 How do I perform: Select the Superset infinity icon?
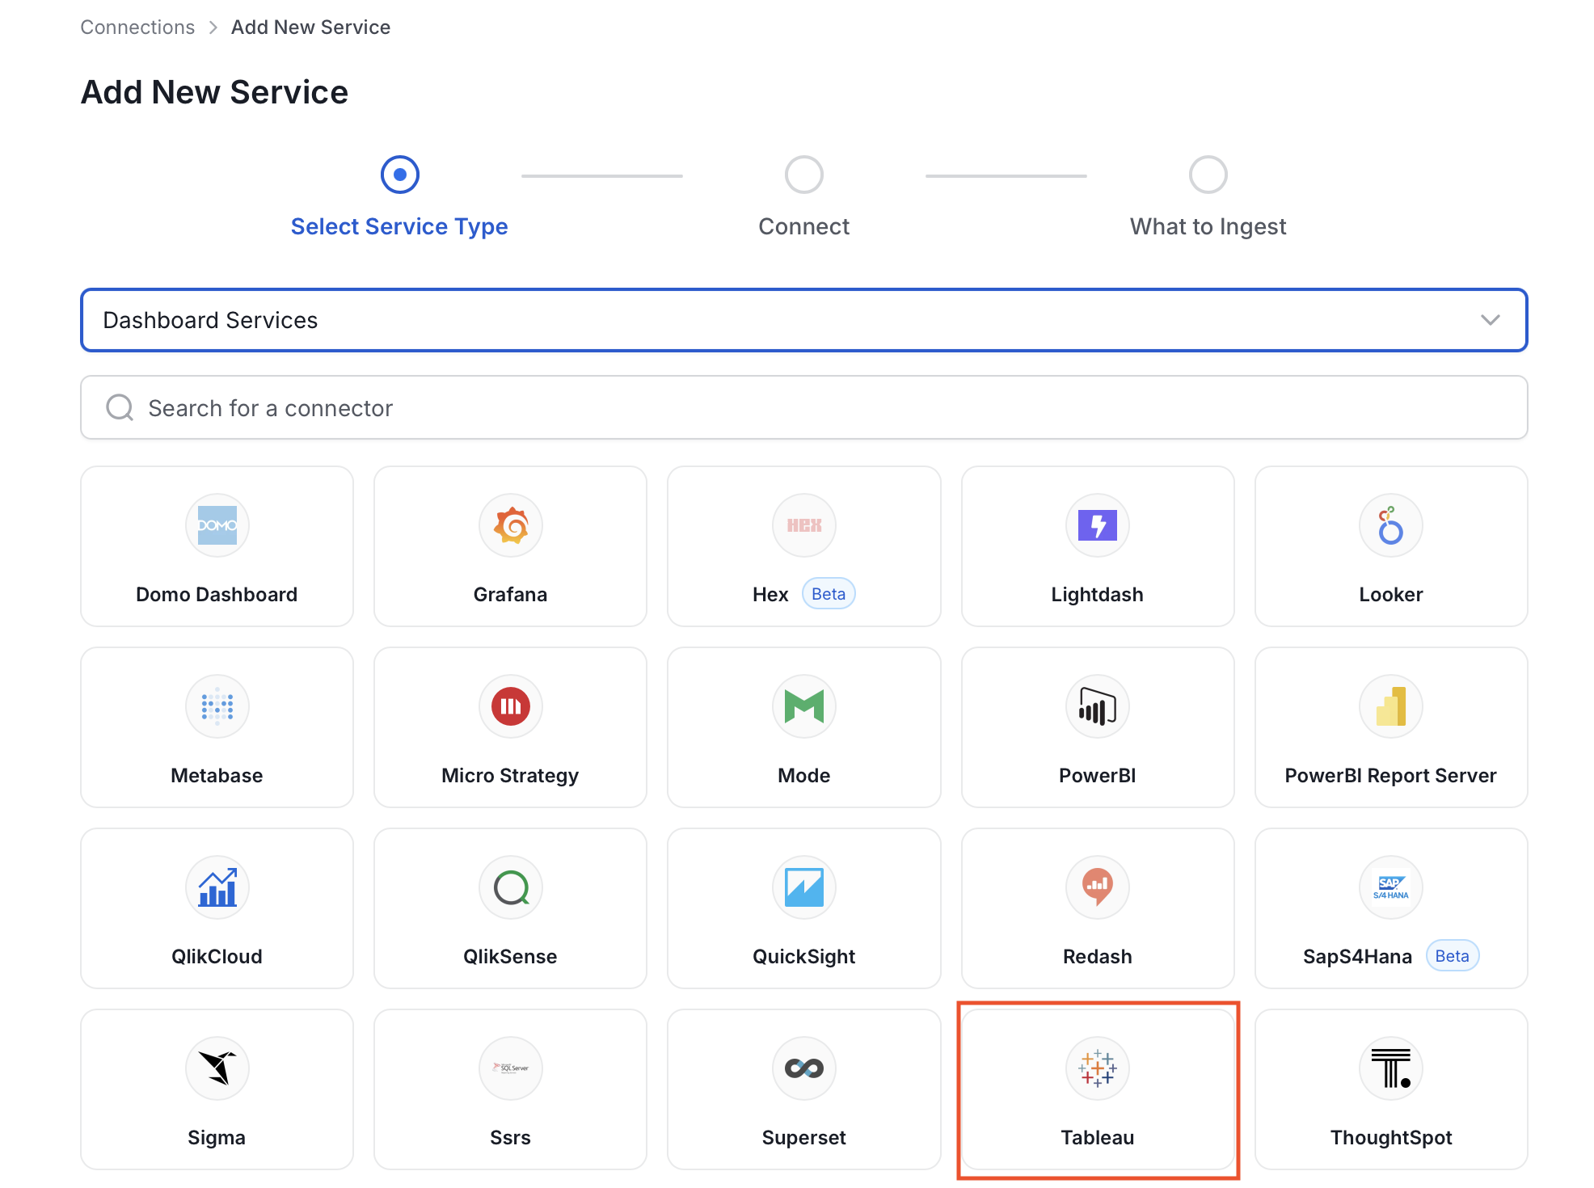(804, 1068)
